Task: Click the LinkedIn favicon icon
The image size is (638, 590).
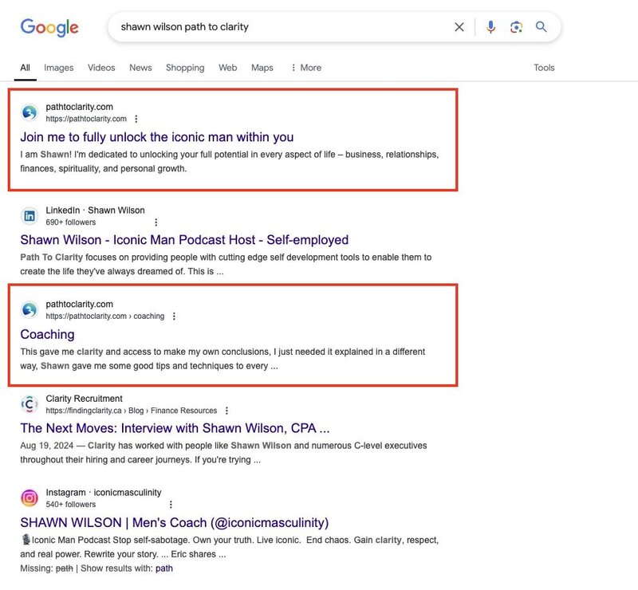Action: pos(30,215)
